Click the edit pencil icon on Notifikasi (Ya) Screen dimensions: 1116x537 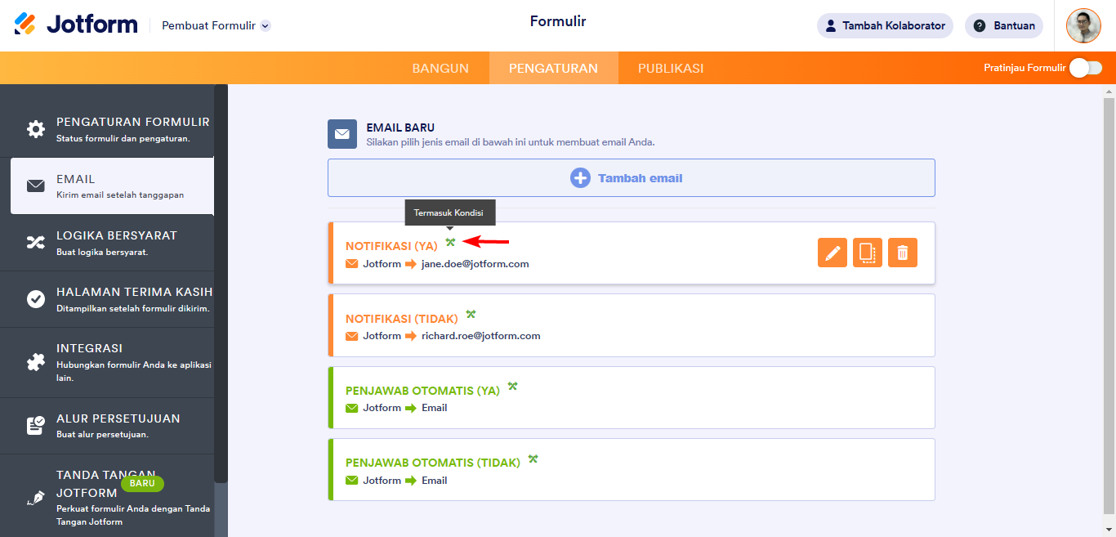click(833, 253)
